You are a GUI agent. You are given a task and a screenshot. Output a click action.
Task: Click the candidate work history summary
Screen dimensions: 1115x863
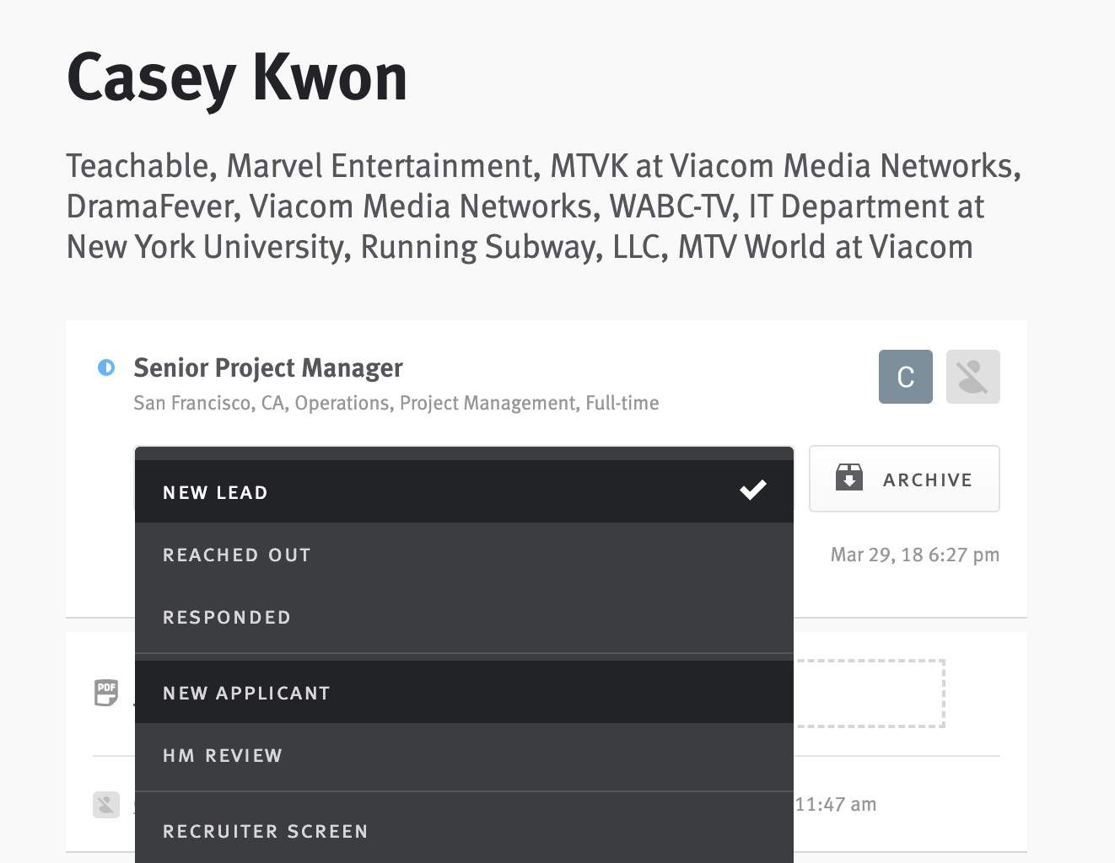click(x=544, y=206)
